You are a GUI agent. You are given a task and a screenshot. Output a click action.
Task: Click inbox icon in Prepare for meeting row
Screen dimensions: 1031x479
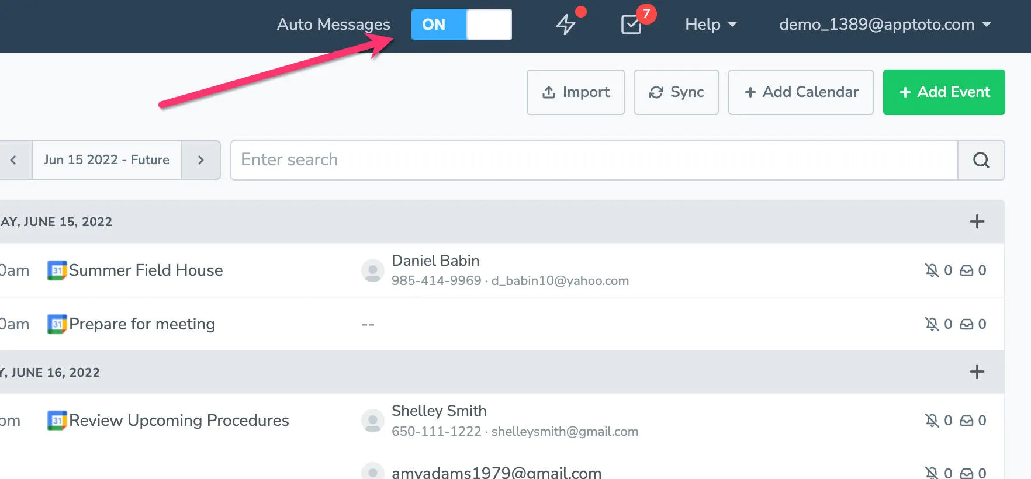coord(967,324)
